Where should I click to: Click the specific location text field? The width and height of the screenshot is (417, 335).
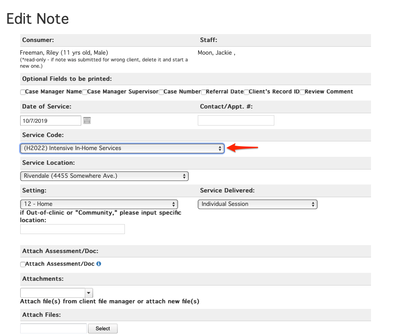(x=72, y=229)
